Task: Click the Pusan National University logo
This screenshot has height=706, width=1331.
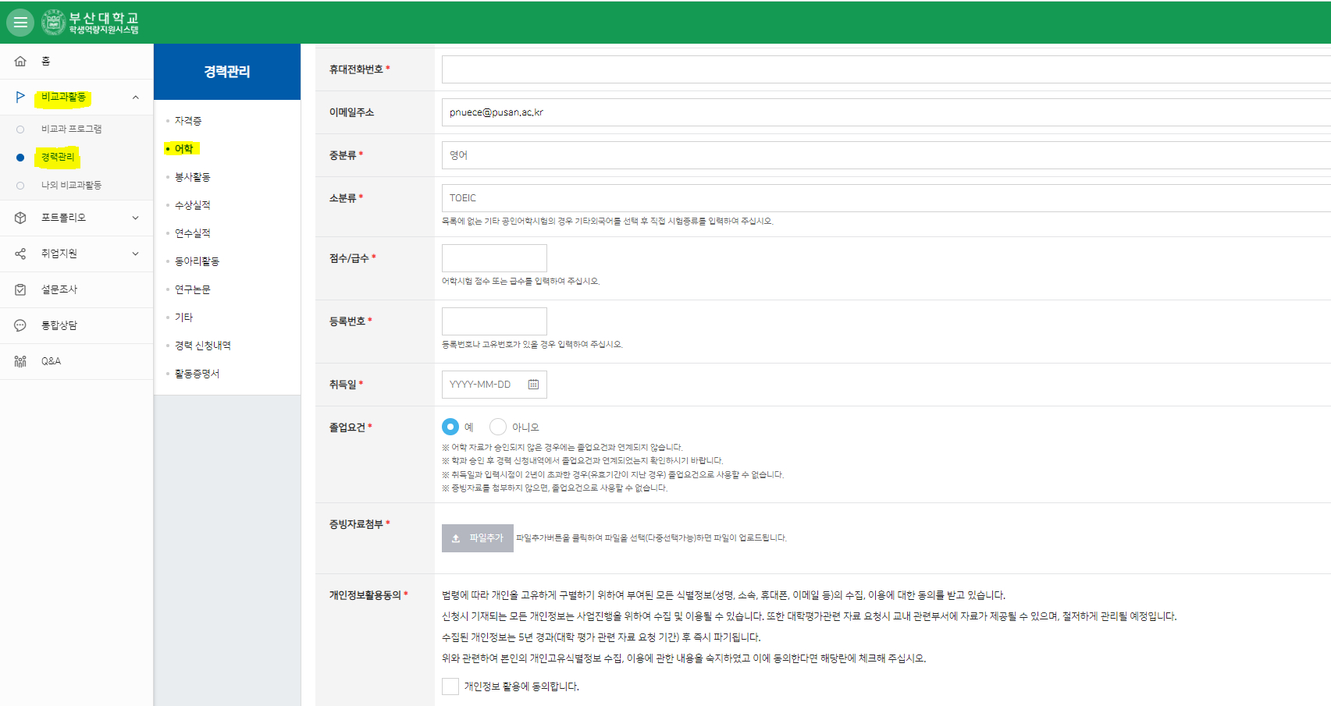Action: coord(91,23)
